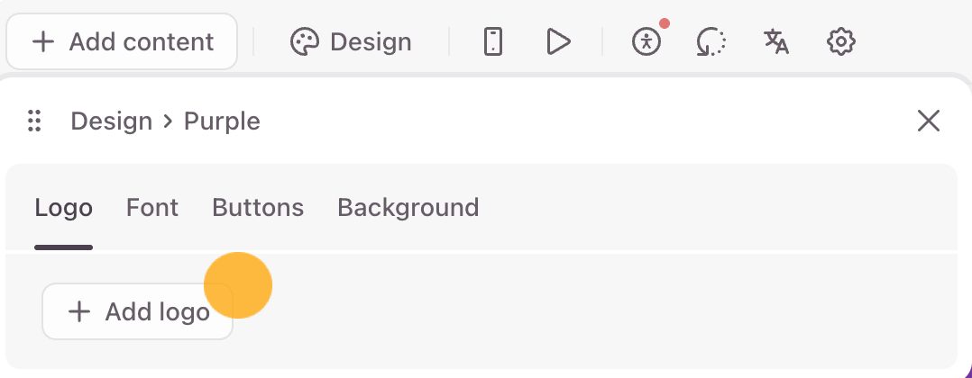Screen dimensions: 972x378
Task: Open the accessibility checker icon
Action: tap(646, 42)
